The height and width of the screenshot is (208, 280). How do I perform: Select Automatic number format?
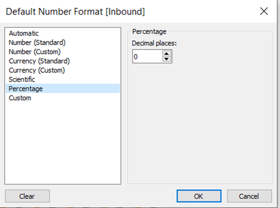24,33
